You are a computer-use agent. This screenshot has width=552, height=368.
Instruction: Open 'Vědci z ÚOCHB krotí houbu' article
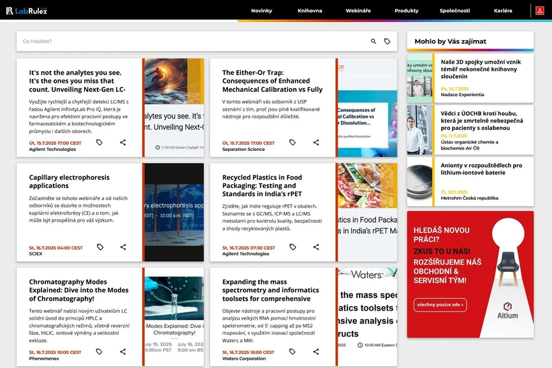point(482,120)
